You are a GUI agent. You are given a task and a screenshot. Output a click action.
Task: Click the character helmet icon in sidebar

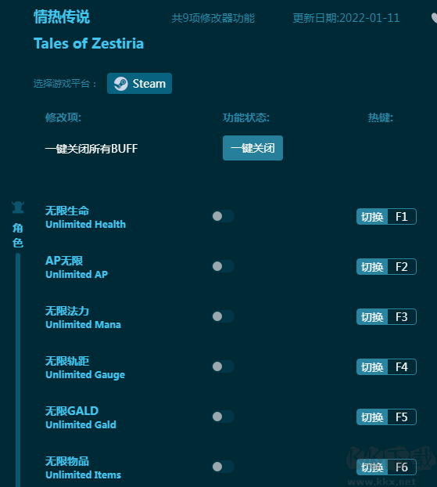tap(18, 207)
